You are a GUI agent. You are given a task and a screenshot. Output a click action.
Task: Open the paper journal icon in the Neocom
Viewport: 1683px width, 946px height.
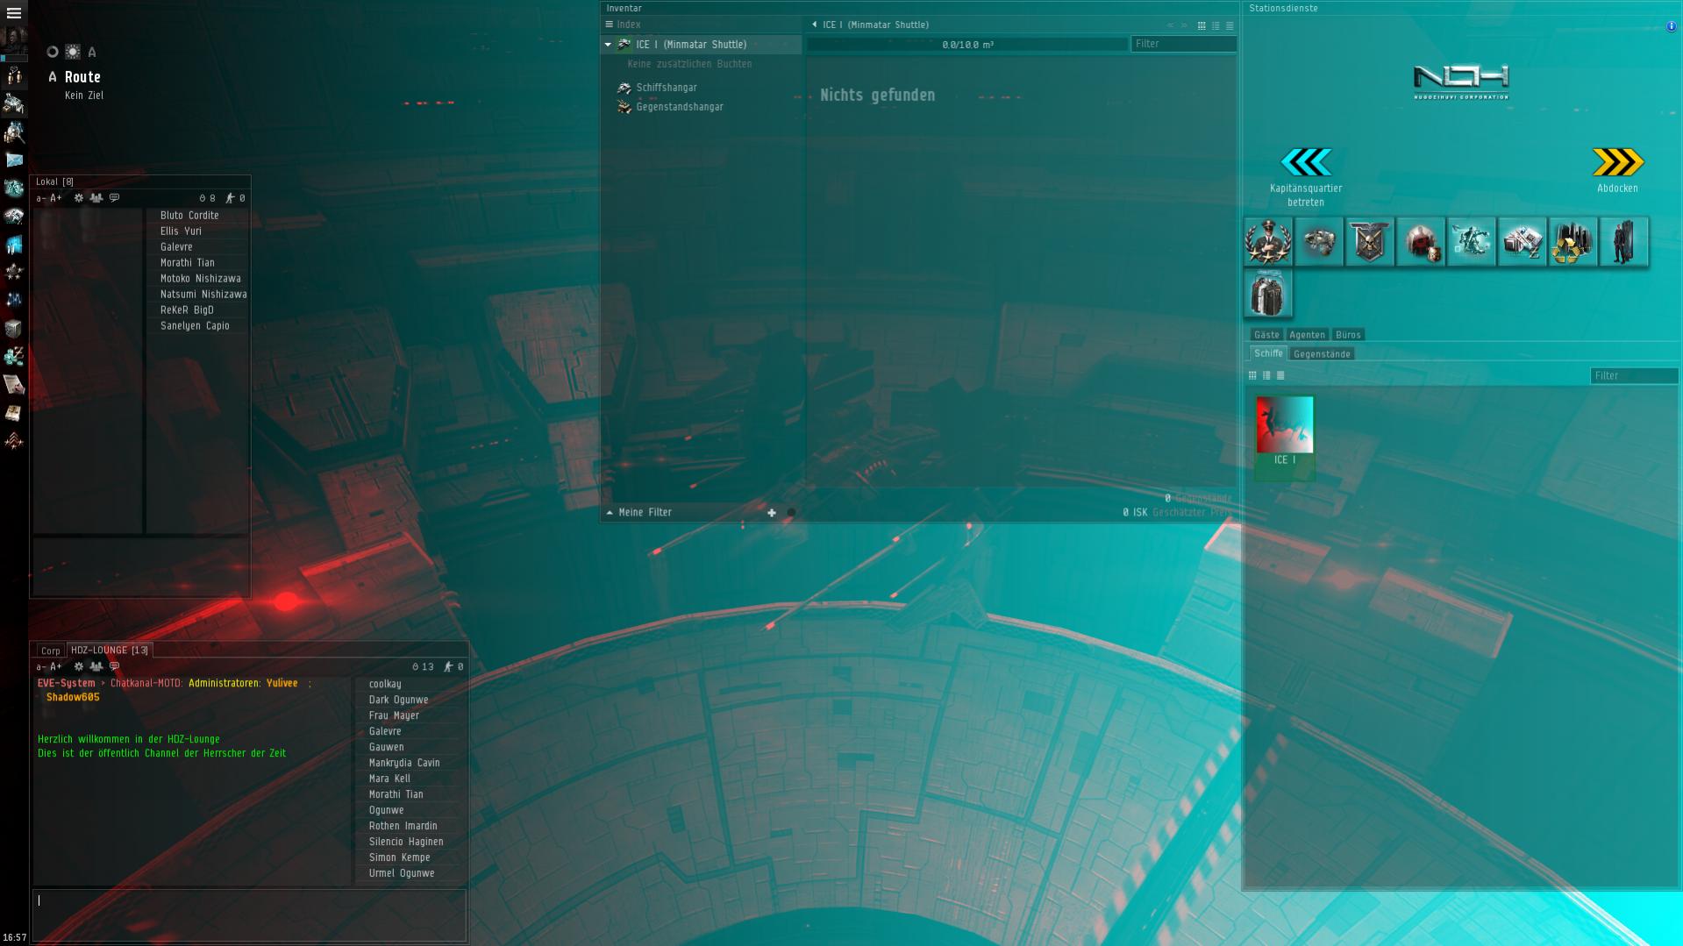14,385
